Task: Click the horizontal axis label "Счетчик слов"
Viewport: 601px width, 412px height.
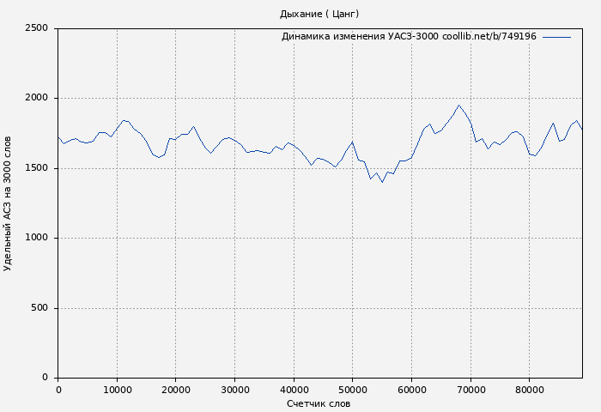Action: (319, 403)
